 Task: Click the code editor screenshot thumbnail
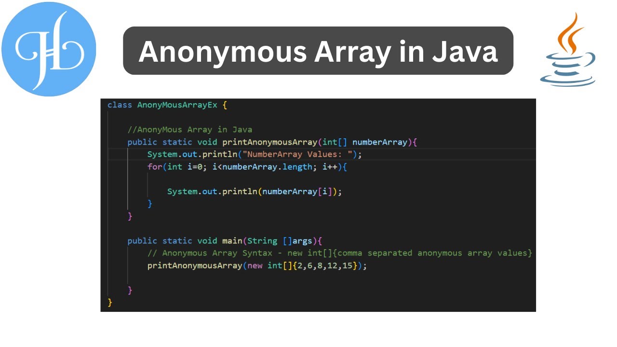[x=318, y=205]
